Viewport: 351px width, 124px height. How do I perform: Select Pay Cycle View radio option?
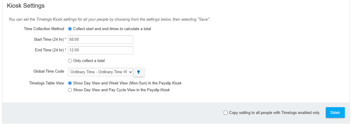point(70,90)
